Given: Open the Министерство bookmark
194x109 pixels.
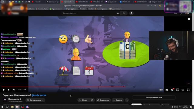Looking at the screenshot, I should tap(101, 9).
